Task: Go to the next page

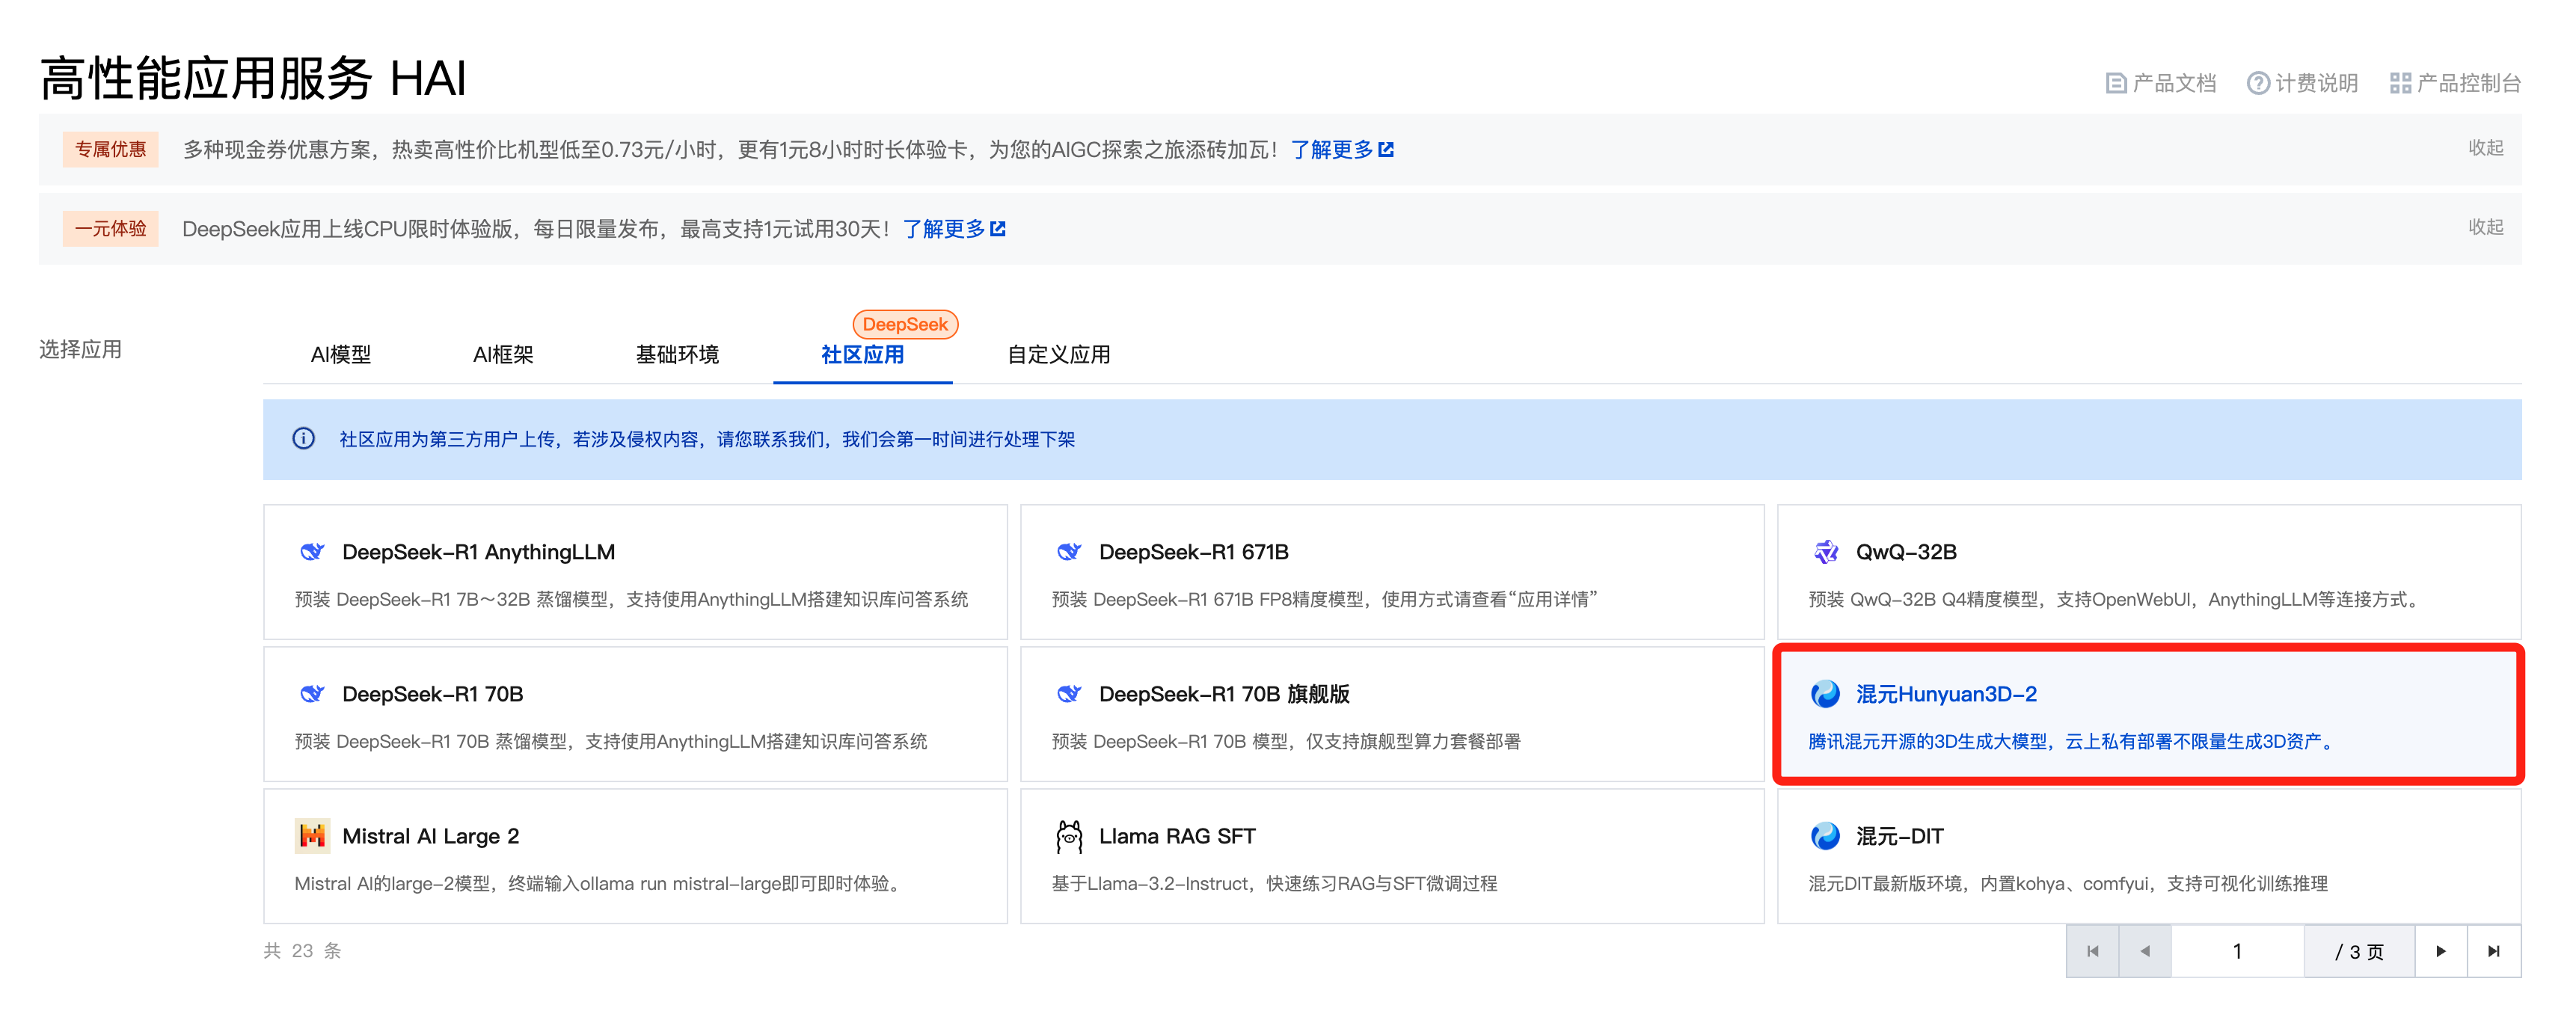Action: click(2441, 951)
